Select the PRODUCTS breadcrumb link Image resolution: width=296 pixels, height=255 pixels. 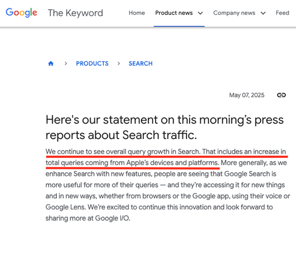[x=92, y=63]
